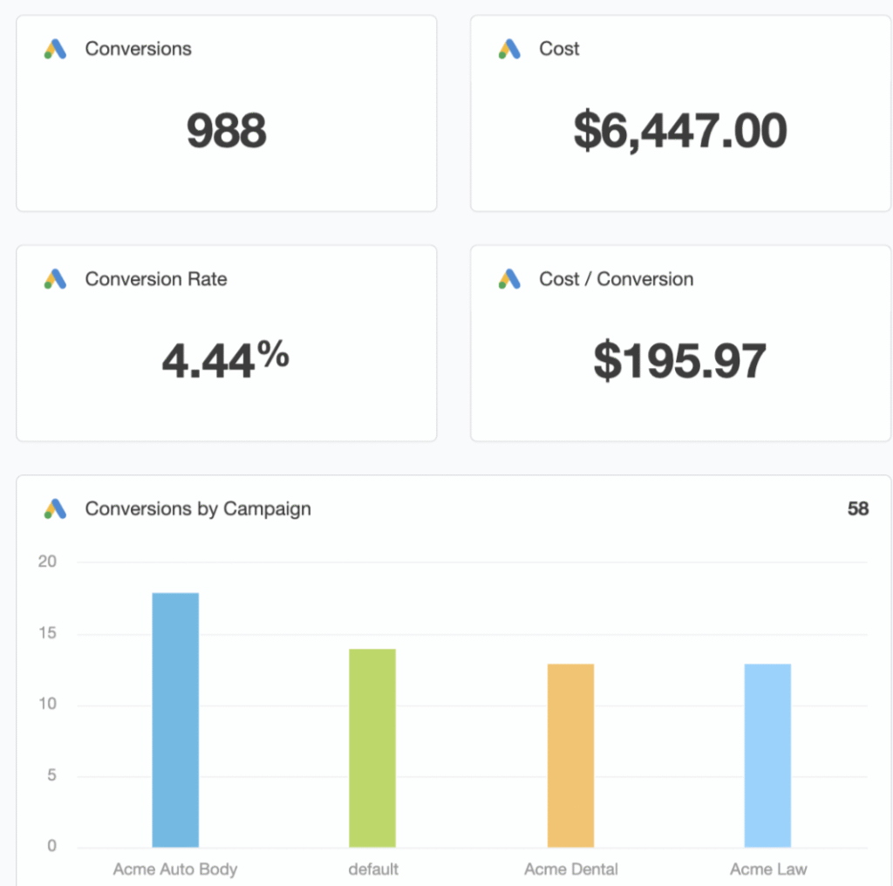
Task: Select the Acme Auto Body blue bar
Action: (175, 719)
